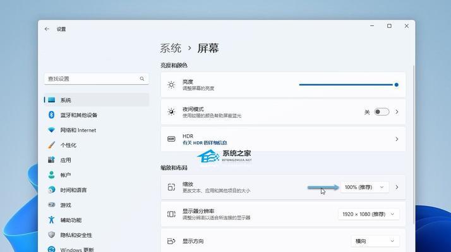The width and height of the screenshot is (451, 252).
Task: Select 系统 in the sidebar
Action: pos(97,100)
